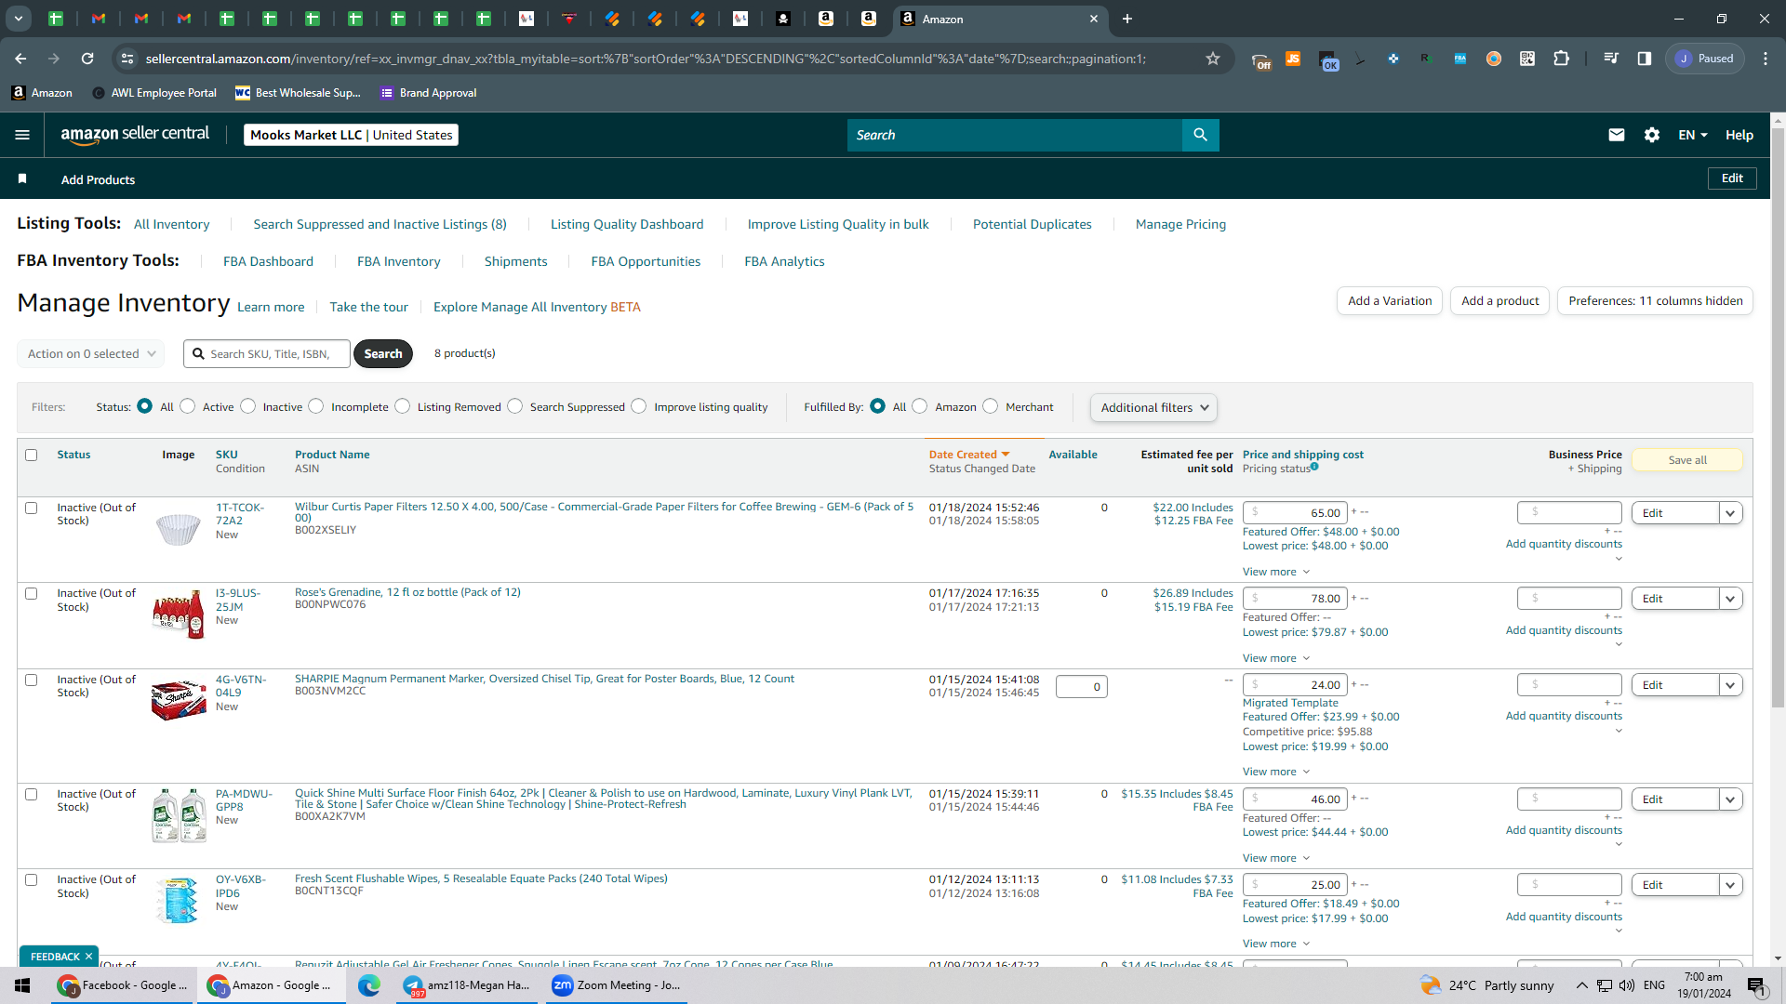Open Telegram amz118-Megan chat from taskbar
1786x1004 pixels.
[468, 985]
